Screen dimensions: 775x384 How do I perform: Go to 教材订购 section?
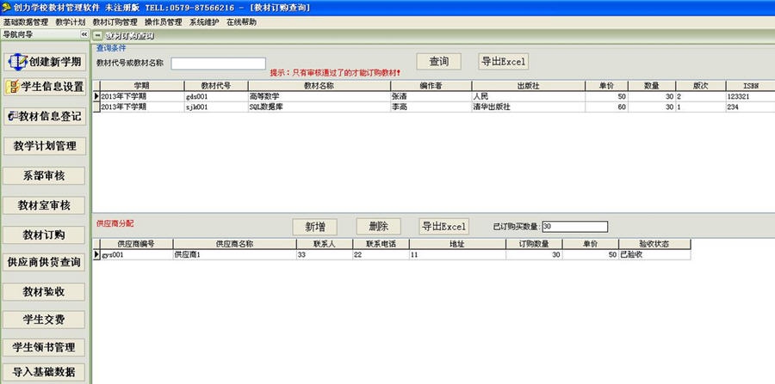[44, 235]
